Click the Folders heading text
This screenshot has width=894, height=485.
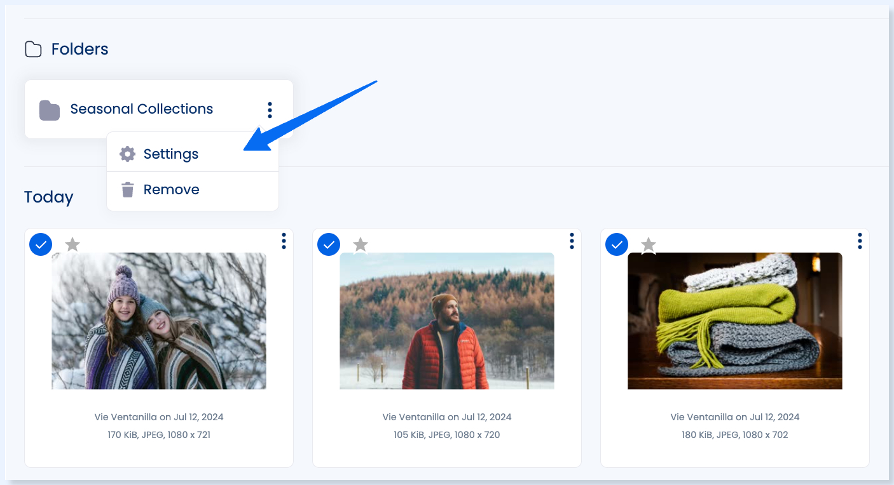pos(80,49)
